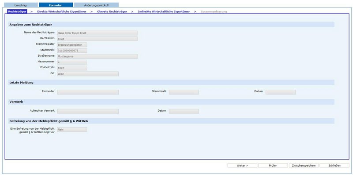
Task: Go to Rechtsträger step
Action: [17, 11]
